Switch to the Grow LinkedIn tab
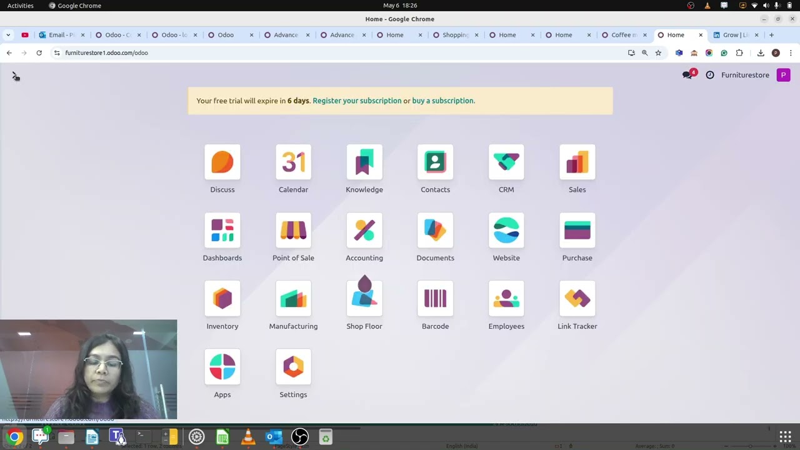Image resolution: width=800 pixels, height=450 pixels. (736, 35)
